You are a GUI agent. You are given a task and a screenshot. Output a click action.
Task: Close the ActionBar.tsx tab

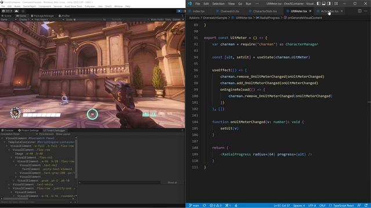click(341, 11)
